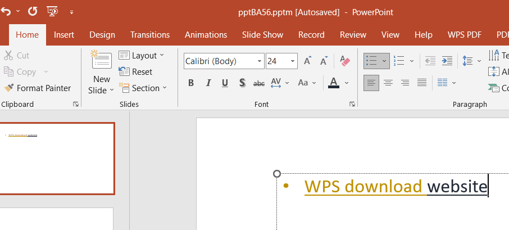This screenshot has height=230, width=509.
Task: Expand the Copy options arrow
Action: pos(46,72)
